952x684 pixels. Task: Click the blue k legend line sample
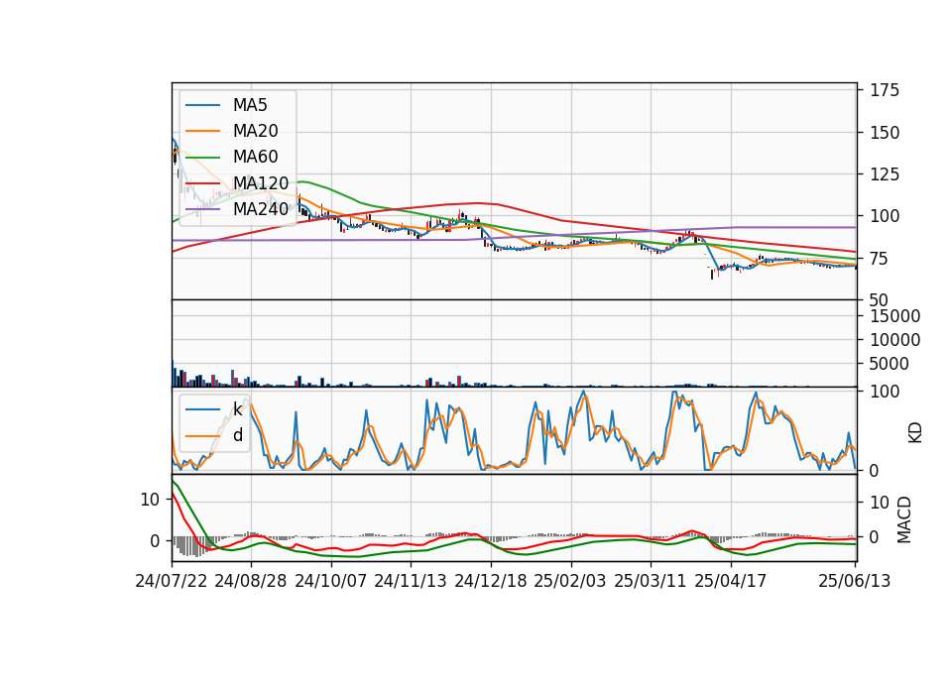(x=202, y=409)
